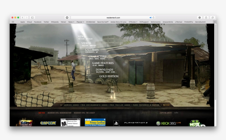226x140 pixels.
Task: Click the Safari forward arrow button
Action: coord(26,17)
